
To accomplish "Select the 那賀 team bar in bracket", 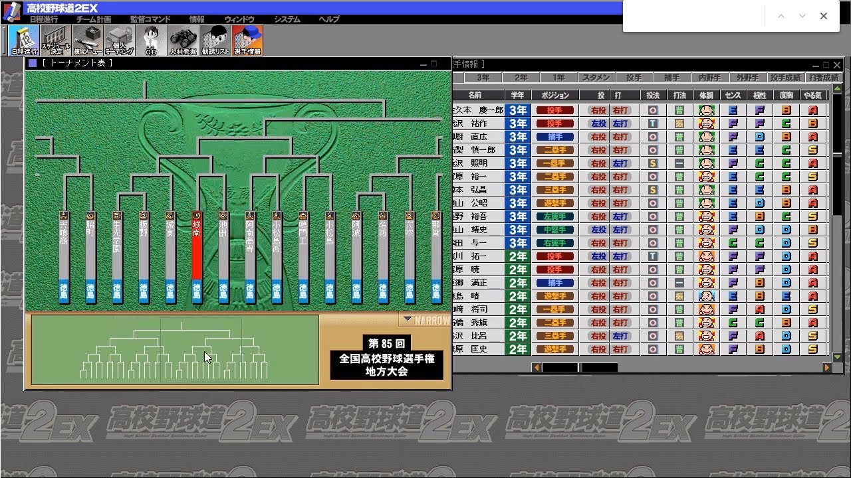I will [x=436, y=258].
